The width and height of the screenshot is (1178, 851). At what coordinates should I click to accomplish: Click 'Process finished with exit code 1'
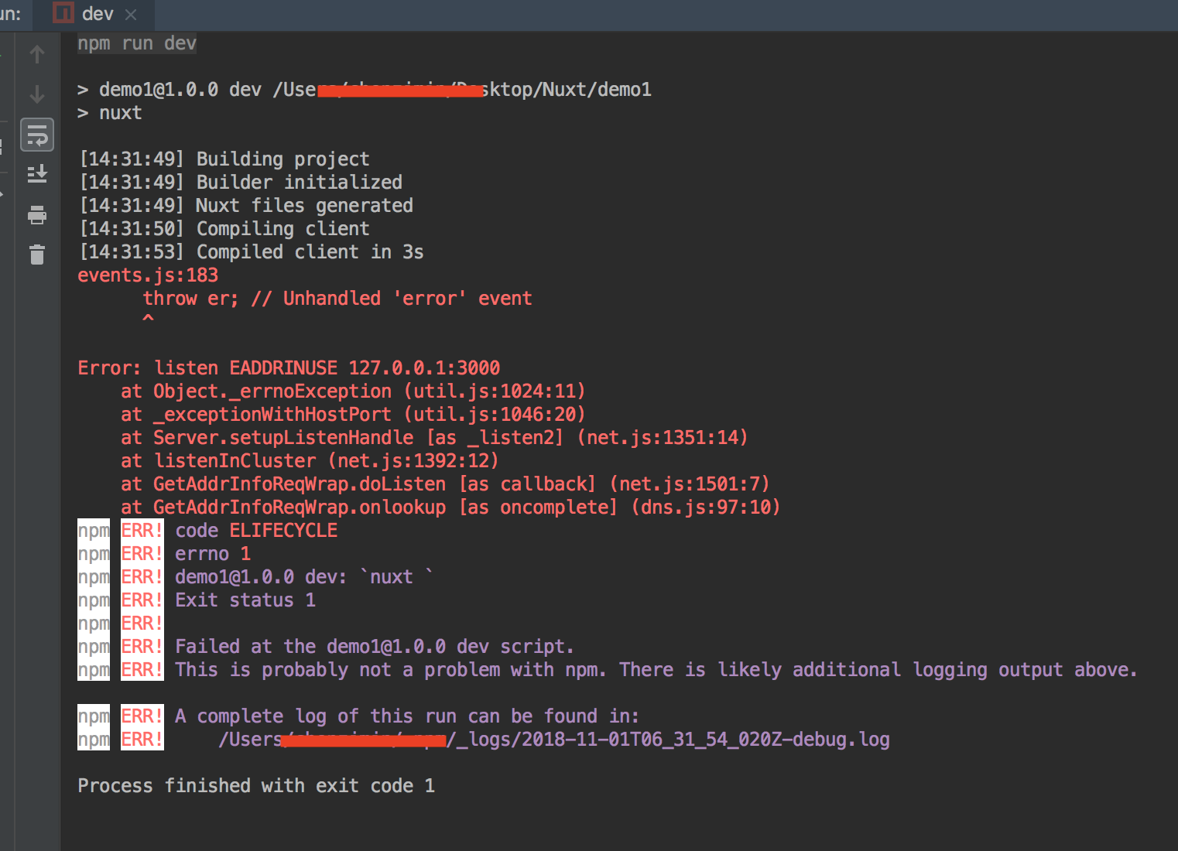[256, 786]
